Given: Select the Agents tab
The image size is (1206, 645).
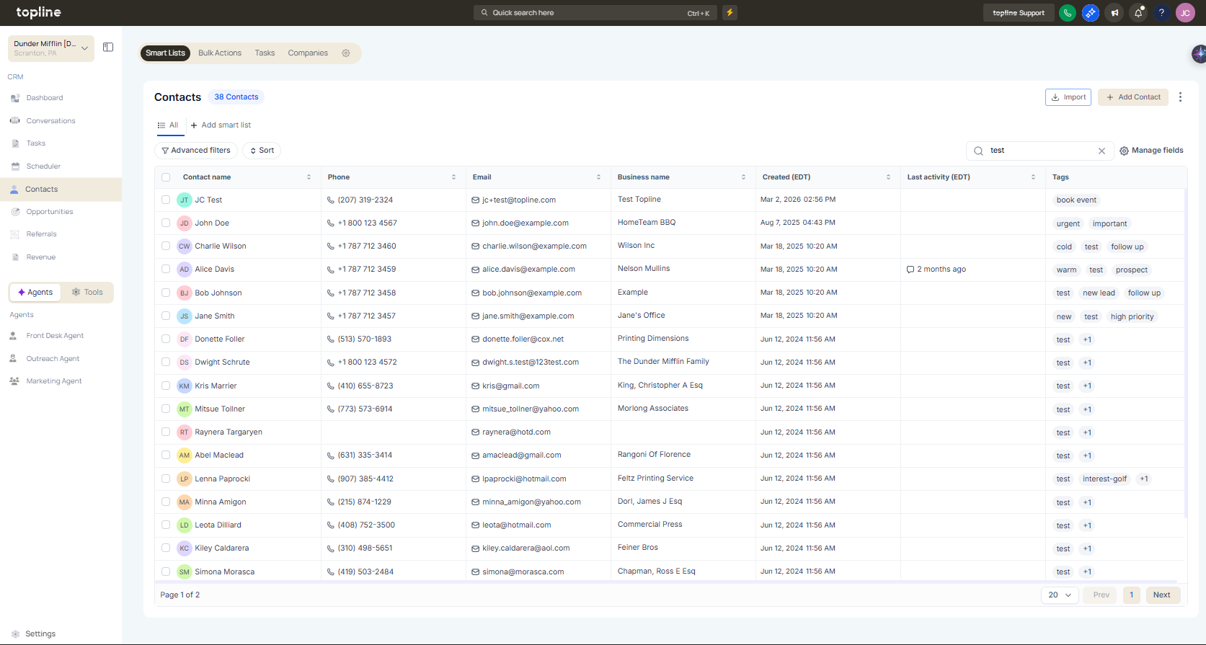Looking at the screenshot, I should pos(35,293).
